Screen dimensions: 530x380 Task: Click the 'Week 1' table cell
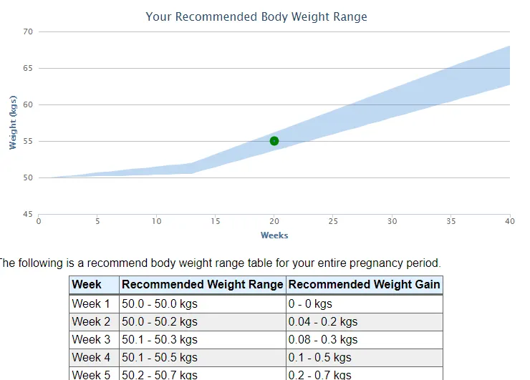[x=91, y=304]
